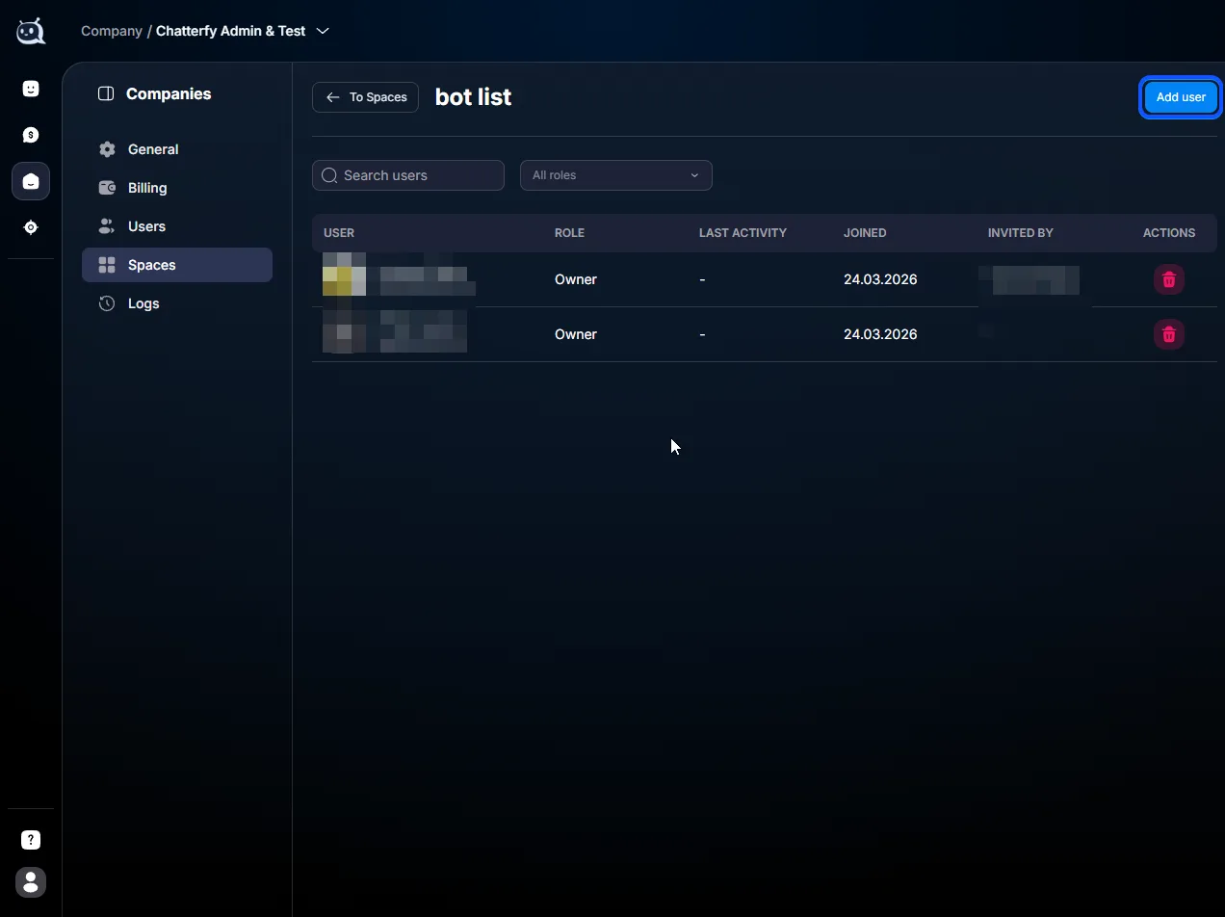
Task: Click Owner role in first row
Action: pyautogui.click(x=576, y=279)
